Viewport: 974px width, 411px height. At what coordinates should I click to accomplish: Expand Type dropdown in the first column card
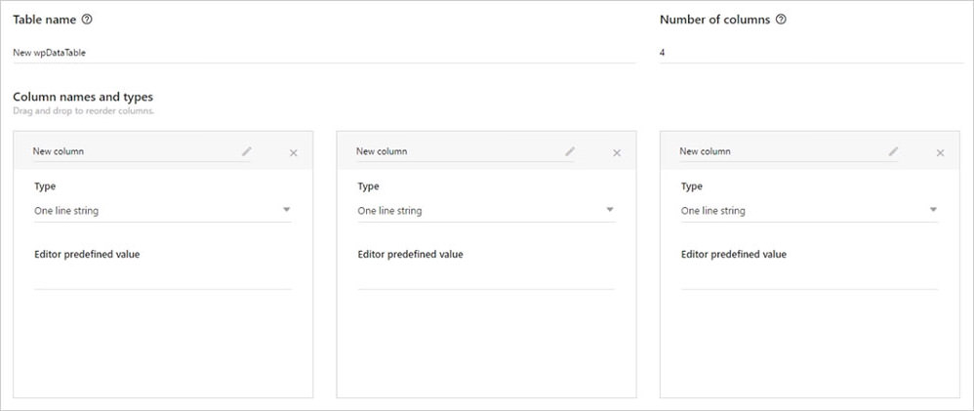[x=163, y=211]
